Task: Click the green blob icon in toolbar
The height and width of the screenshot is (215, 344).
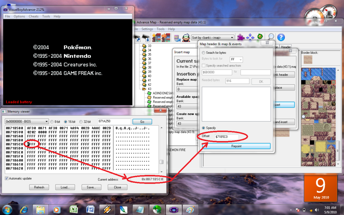Action: pyautogui.click(x=260, y=36)
